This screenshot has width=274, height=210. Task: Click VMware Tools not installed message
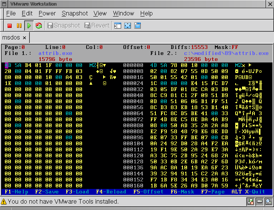pyautogui.click(x=63, y=202)
